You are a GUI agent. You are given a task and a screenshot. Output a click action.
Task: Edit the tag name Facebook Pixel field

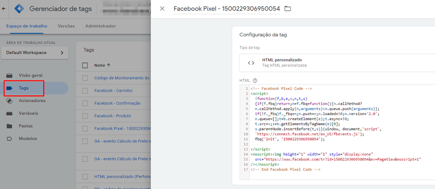click(x=227, y=9)
